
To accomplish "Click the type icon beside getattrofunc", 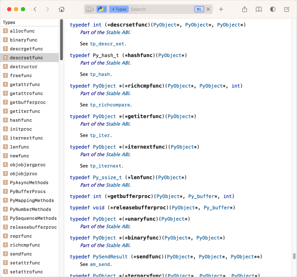I will tap(5, 93).
